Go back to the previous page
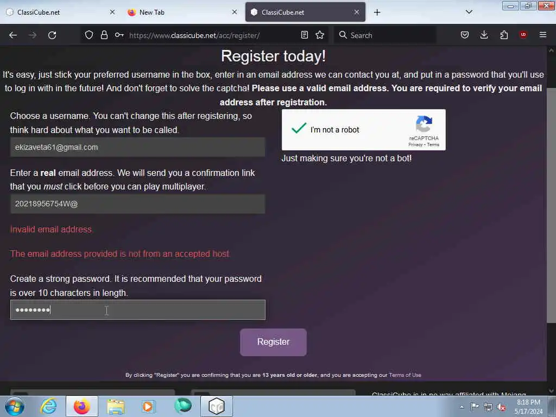 click(x=13, y=35)
